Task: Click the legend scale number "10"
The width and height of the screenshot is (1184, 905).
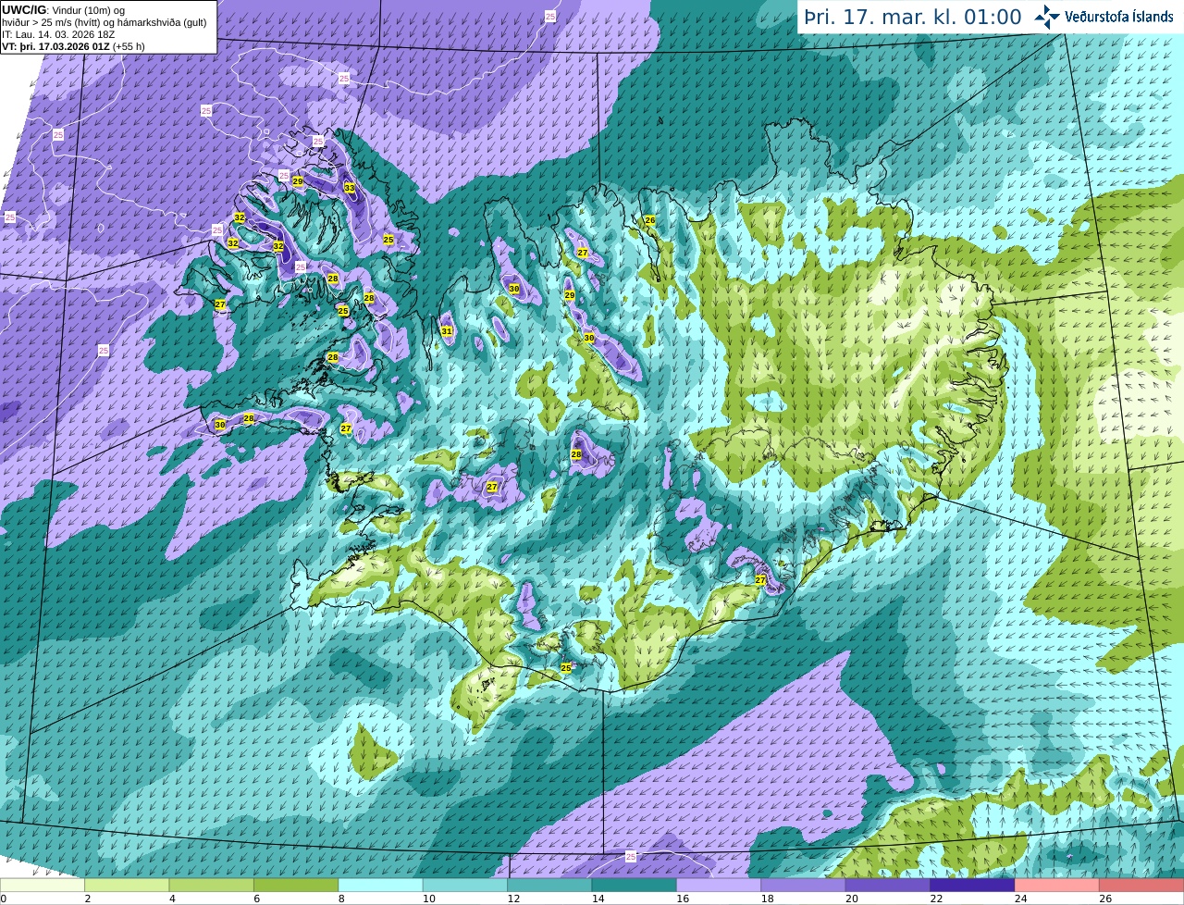Action: point(429,899)
